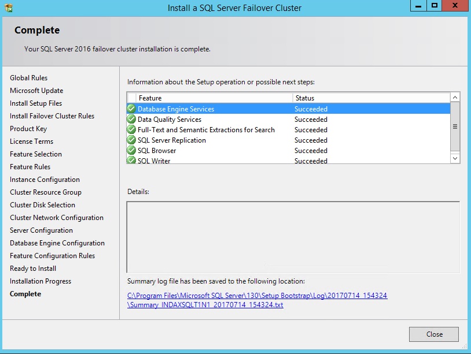This screenshot has width=471, height=354.
Task: Click green check icon beside Full-Text and Semantic Extractions
Action: (x=131, y=130)
